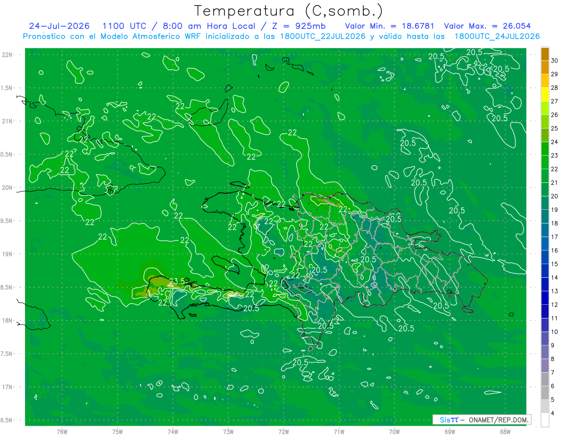
Task: Click the "17N" latitude axis label
Action: pyautogui.click(x=7, y=387)
